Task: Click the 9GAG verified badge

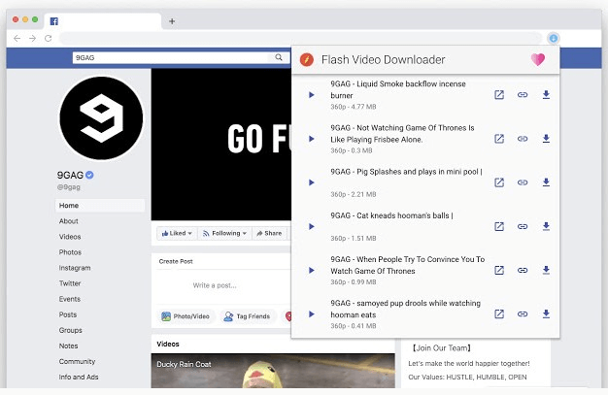Action: coord(89,175)
